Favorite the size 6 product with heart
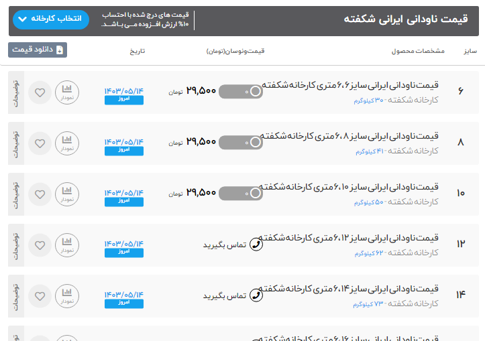 (x=40, y=92)
